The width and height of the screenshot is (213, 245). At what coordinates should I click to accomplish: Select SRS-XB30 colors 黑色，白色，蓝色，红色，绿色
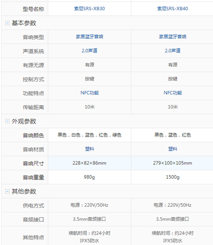(89, 135)
